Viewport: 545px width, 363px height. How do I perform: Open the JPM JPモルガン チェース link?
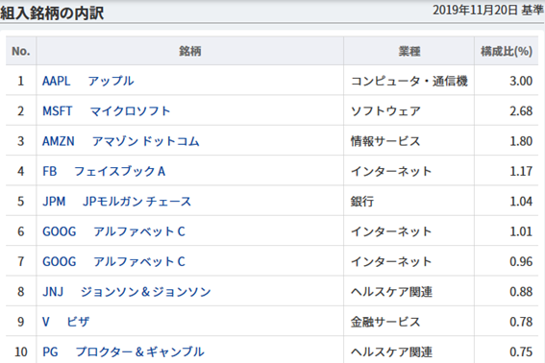coord(117,202)
